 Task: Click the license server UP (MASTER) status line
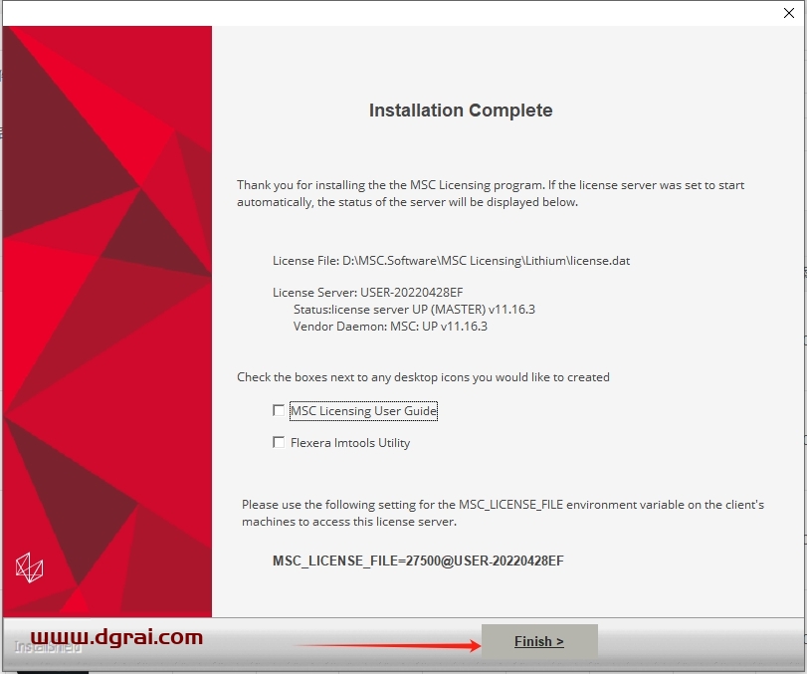[414, 310]
